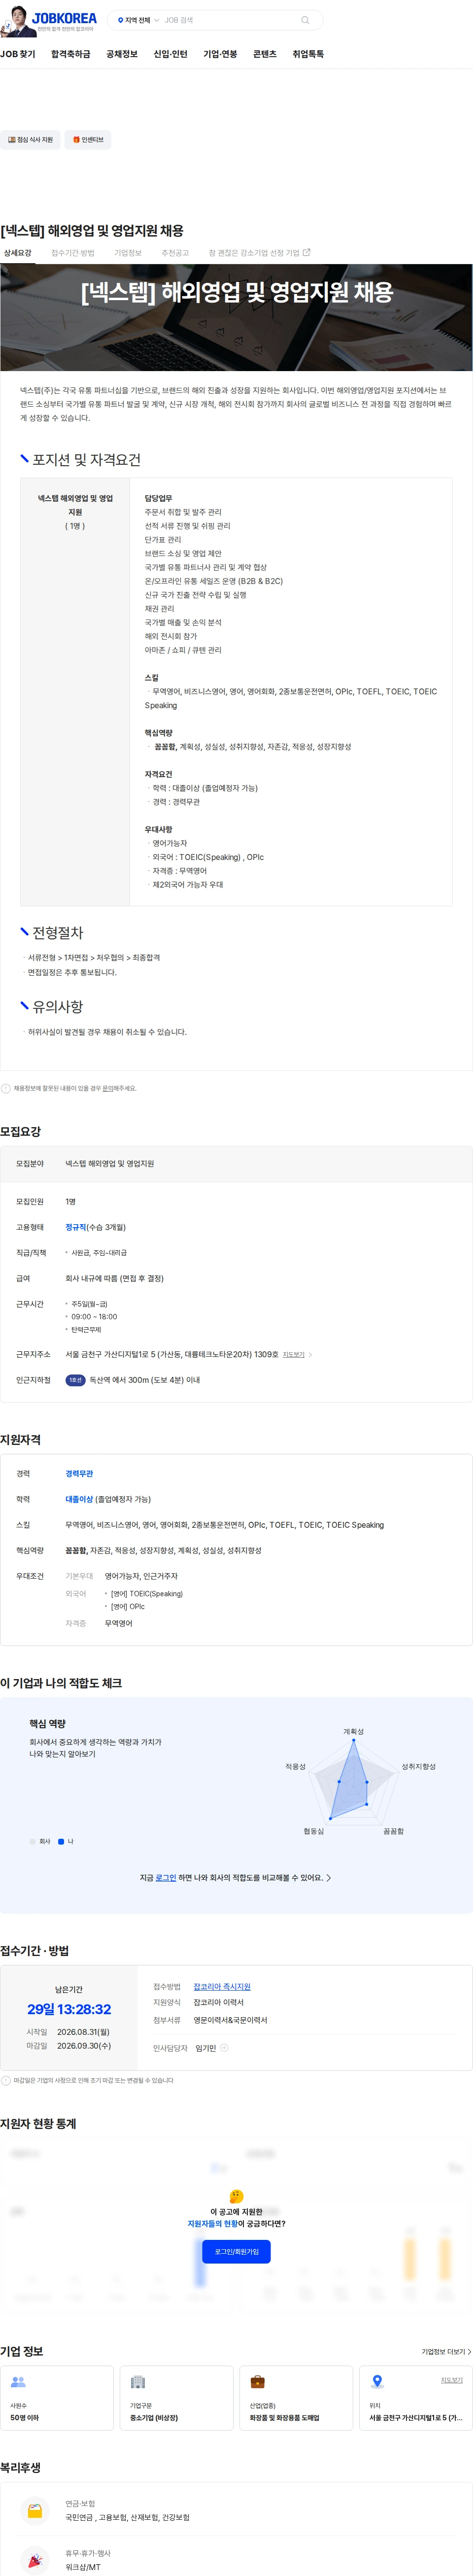
Task: Click the 연금·보험 benefit icon
Action: [x=35, y=2511]
